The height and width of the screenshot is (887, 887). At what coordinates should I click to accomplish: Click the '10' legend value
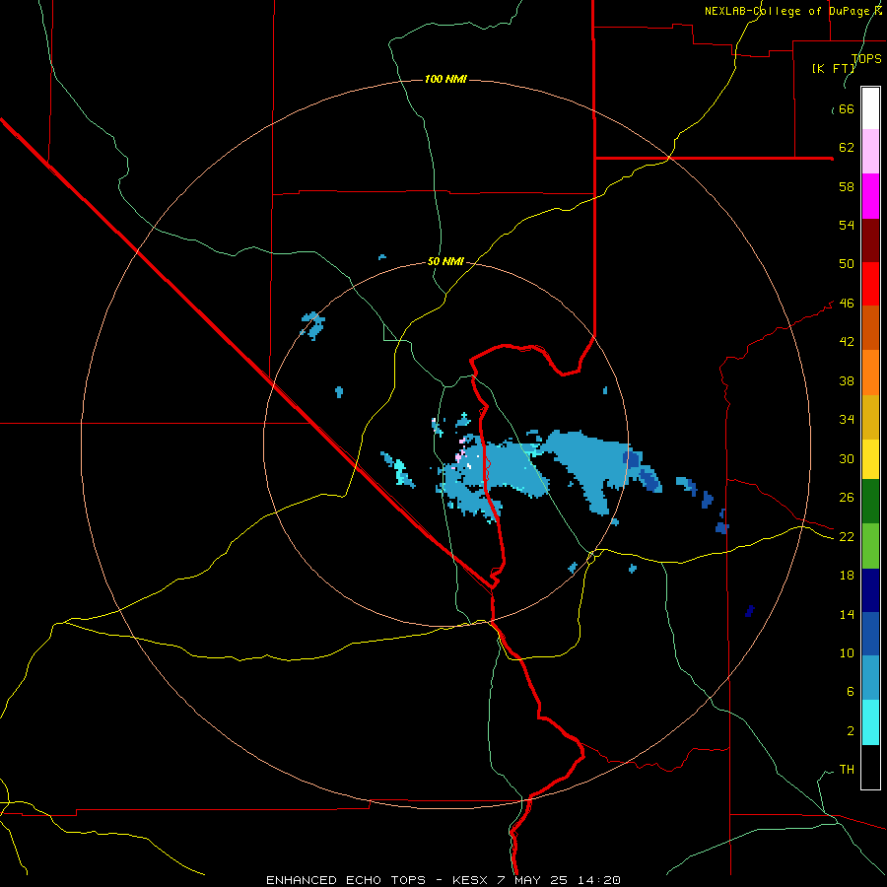point(847,652)
